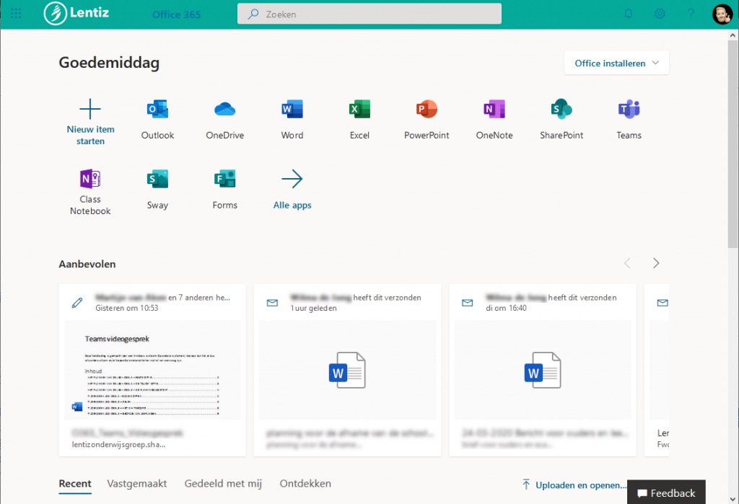Screen dimensions: 739x504
Task: Switch to the Vastgemaakt tab
Action: click(136, 484)
